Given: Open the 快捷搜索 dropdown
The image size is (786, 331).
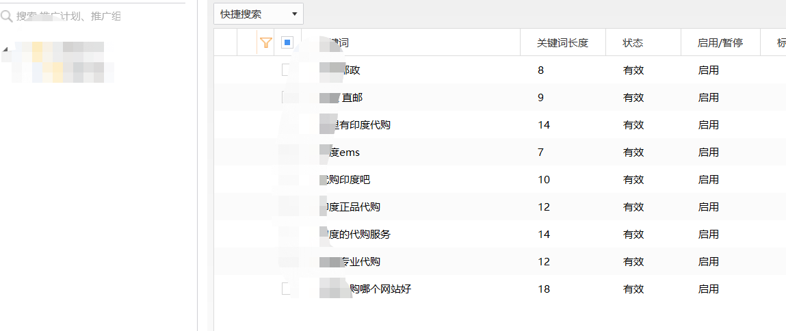Looking at the screenshot, I should coord(259,14).
